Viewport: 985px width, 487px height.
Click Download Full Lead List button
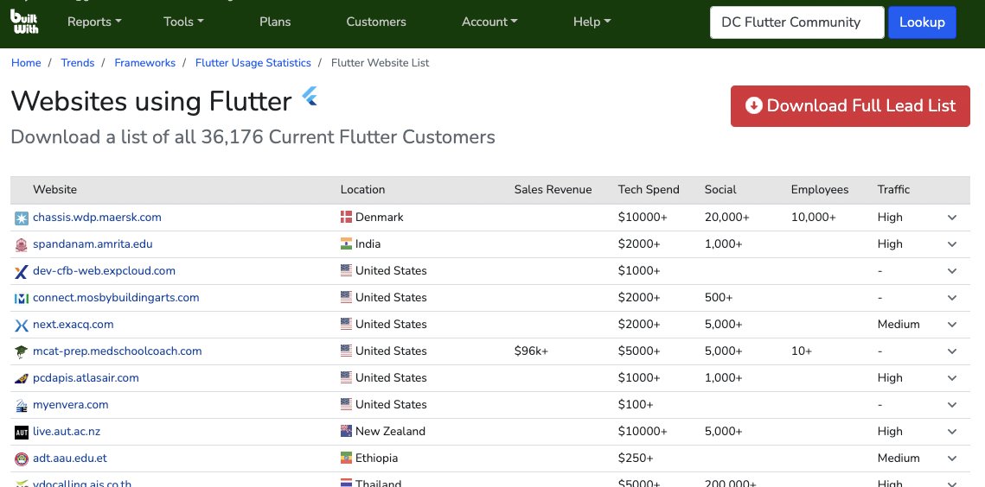pos(850,105)
